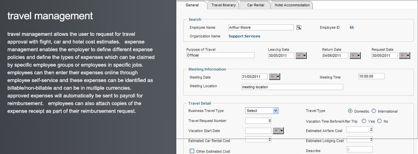Switch to the Car Rental tab
Screen dimensions: 418x154
point(255,5)
